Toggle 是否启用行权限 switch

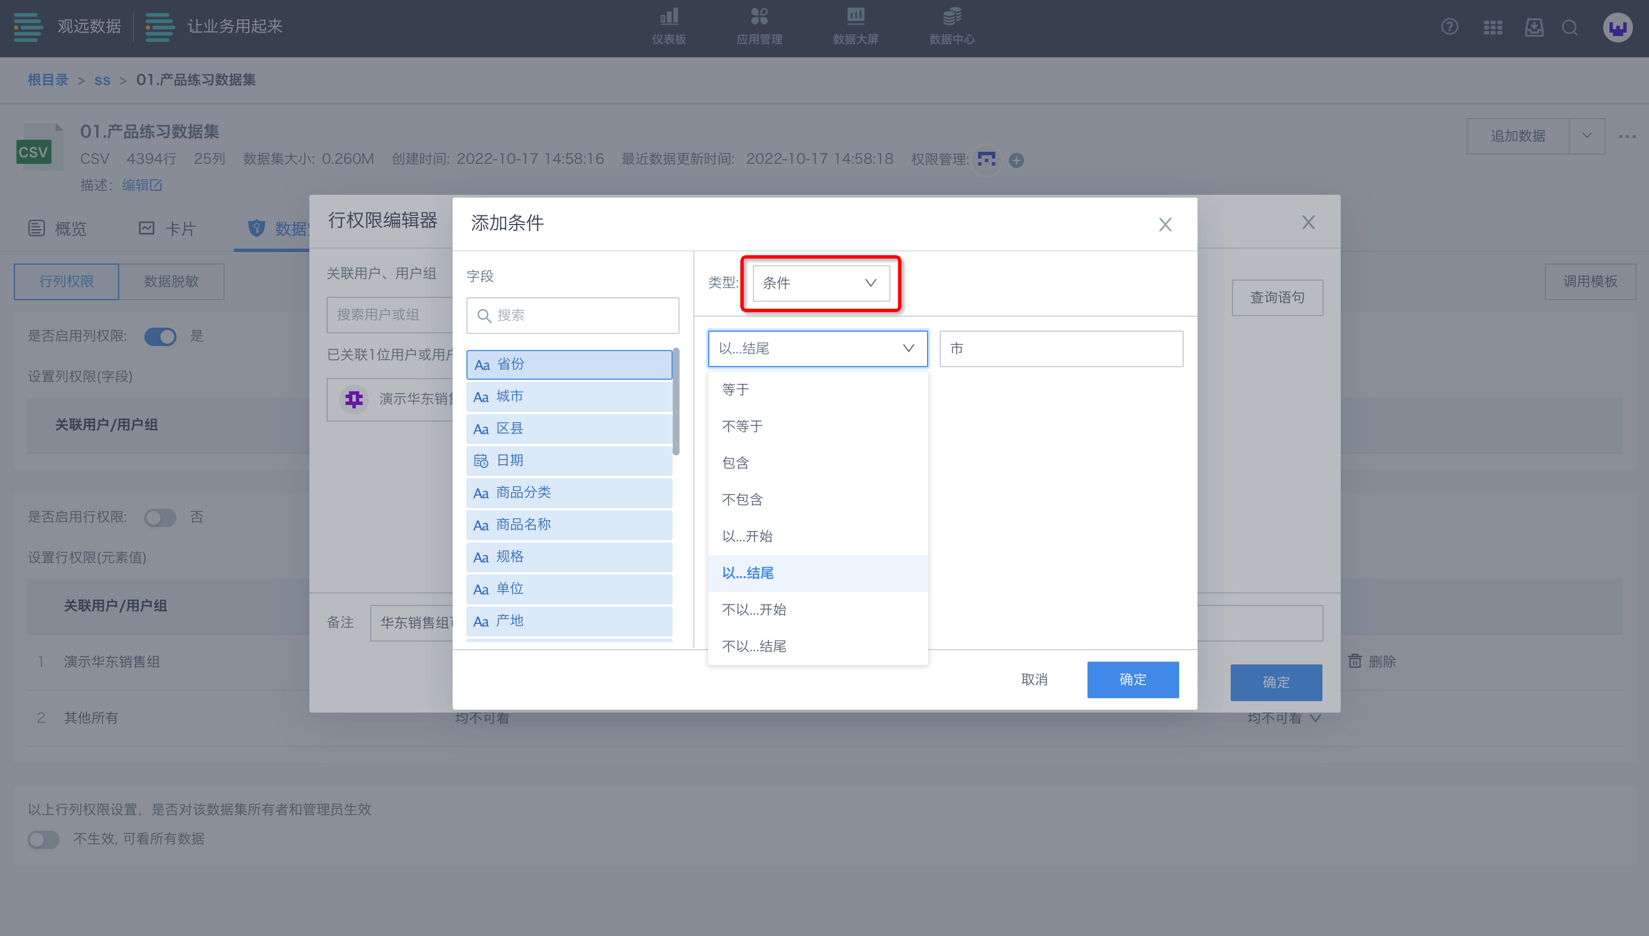(160, 517)
